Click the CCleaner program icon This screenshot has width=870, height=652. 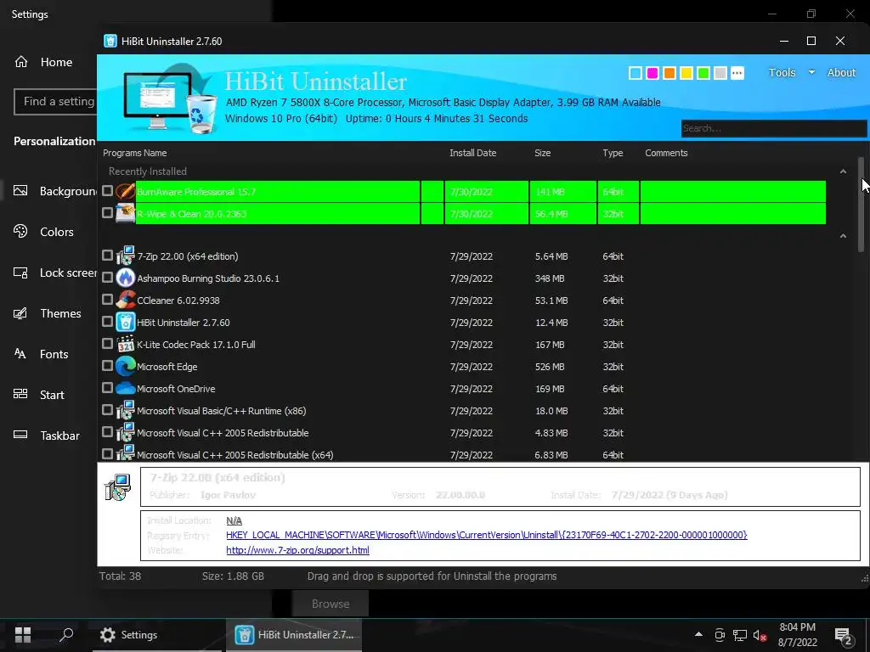pyautogui.click(x=126, y=300)
